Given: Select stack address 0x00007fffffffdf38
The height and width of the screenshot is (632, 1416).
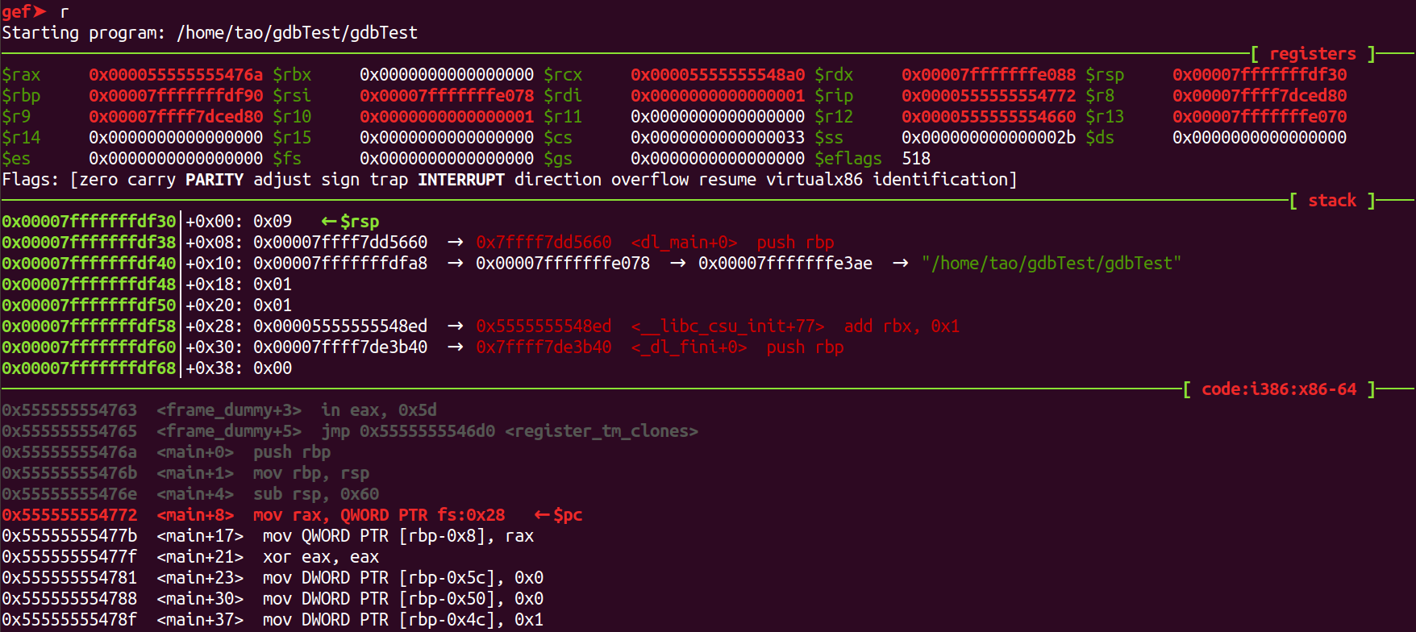Looking at the screenshot, I should (x=89, y=242).
